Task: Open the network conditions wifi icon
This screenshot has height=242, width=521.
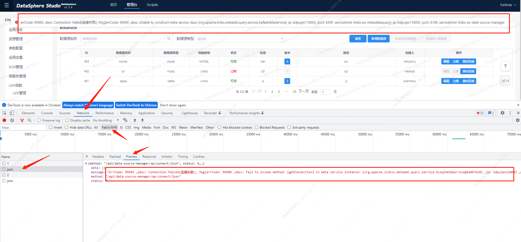Action: pos(125,120)
